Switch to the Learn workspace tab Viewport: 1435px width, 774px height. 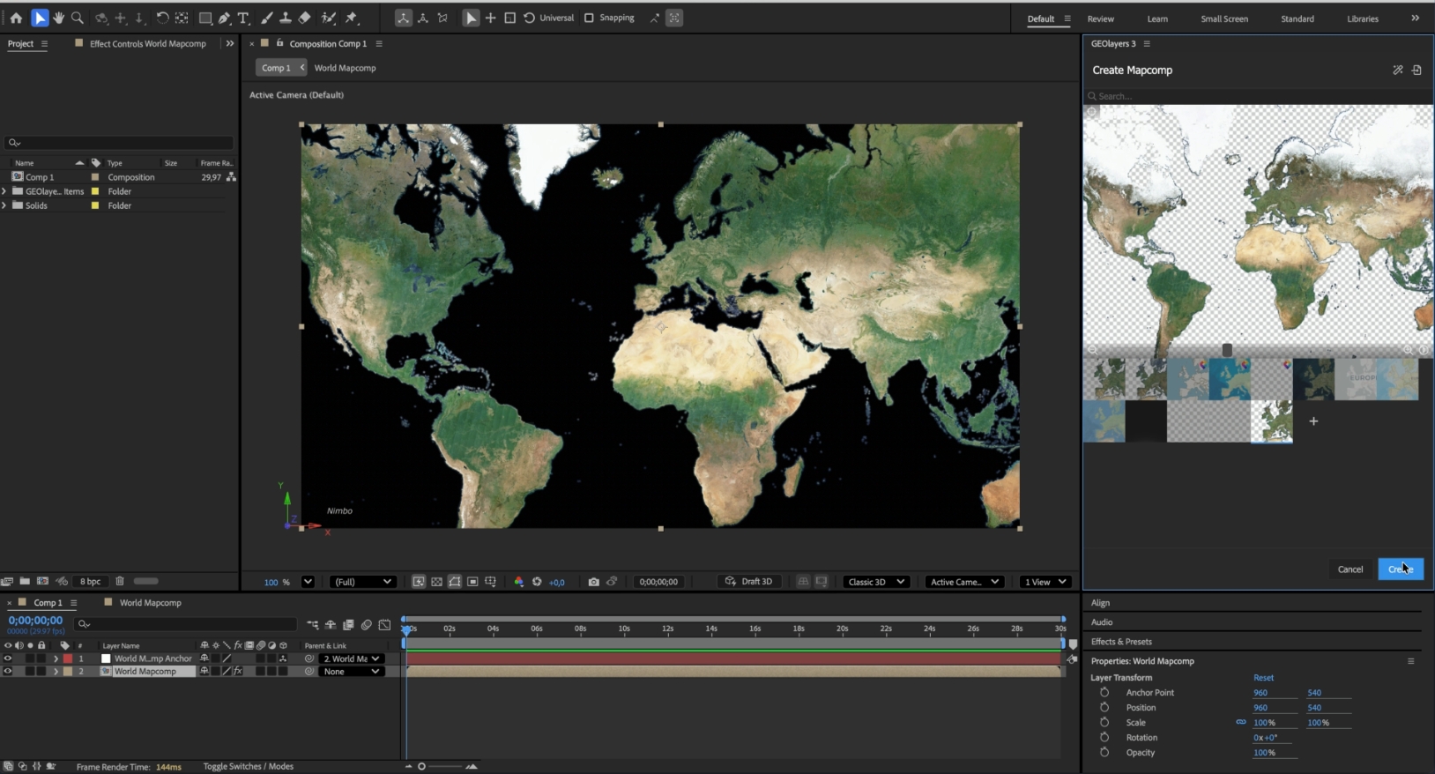[x=1156, y=19]
